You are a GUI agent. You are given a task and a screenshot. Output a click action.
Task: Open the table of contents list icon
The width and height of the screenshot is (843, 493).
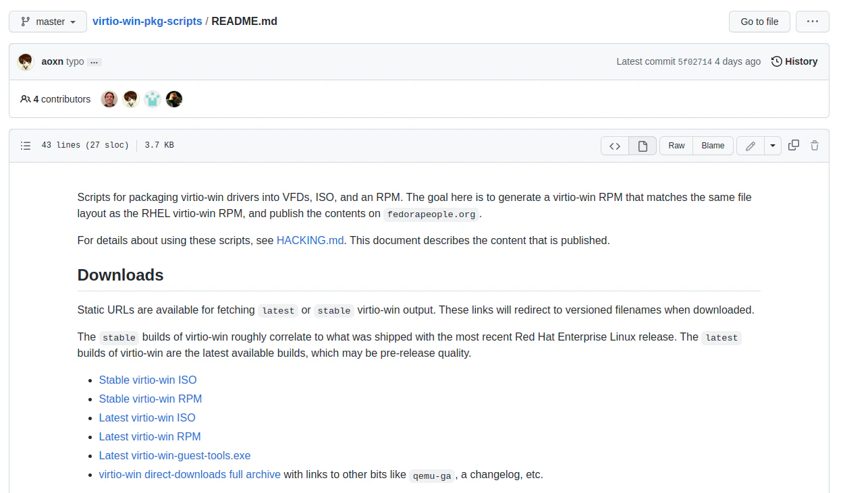click(26, 146)
